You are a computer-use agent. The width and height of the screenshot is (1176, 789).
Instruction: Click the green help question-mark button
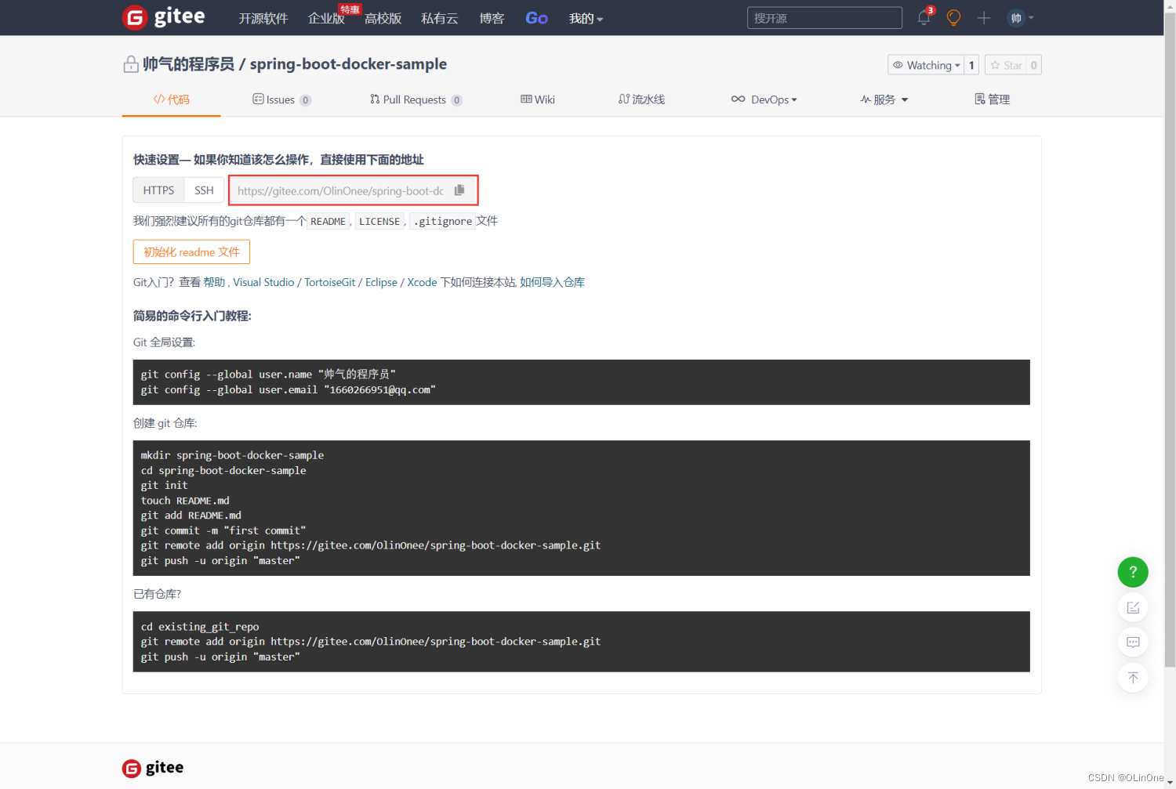click(x=1133, y=572)
